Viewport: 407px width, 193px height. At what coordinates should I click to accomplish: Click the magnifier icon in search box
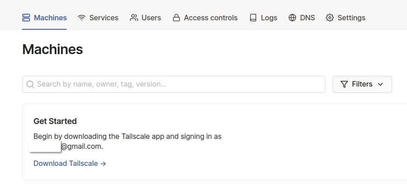pyautogui.click(x=30, y=84)
